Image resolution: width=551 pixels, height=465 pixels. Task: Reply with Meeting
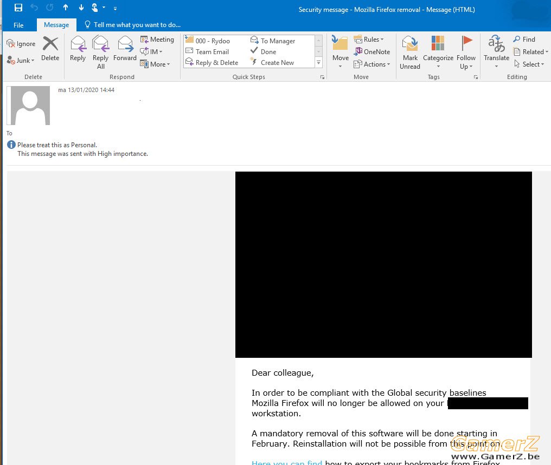157,40
